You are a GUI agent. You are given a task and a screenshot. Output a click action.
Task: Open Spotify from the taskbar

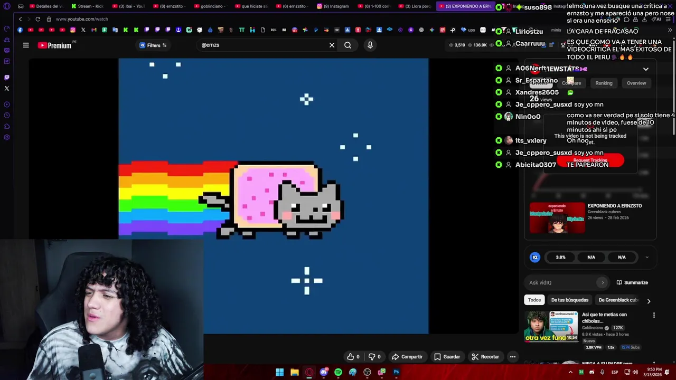[x=338, y=372]
